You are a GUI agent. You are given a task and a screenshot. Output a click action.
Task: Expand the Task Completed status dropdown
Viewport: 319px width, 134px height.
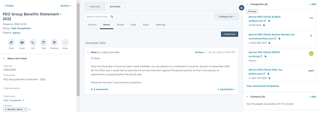click(x=22, y=28)
